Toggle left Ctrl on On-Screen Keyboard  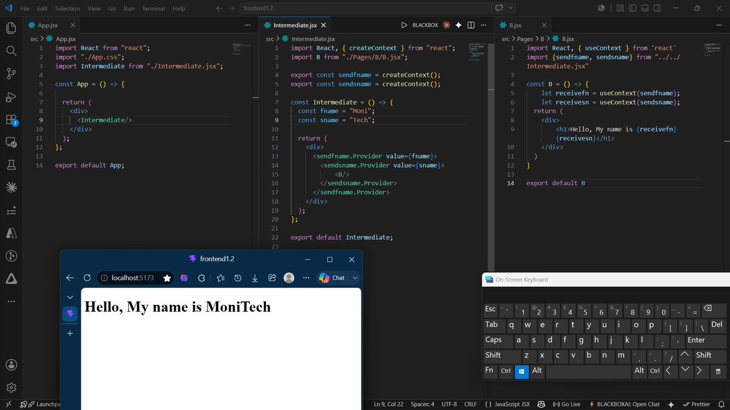(x=506, y=370)
